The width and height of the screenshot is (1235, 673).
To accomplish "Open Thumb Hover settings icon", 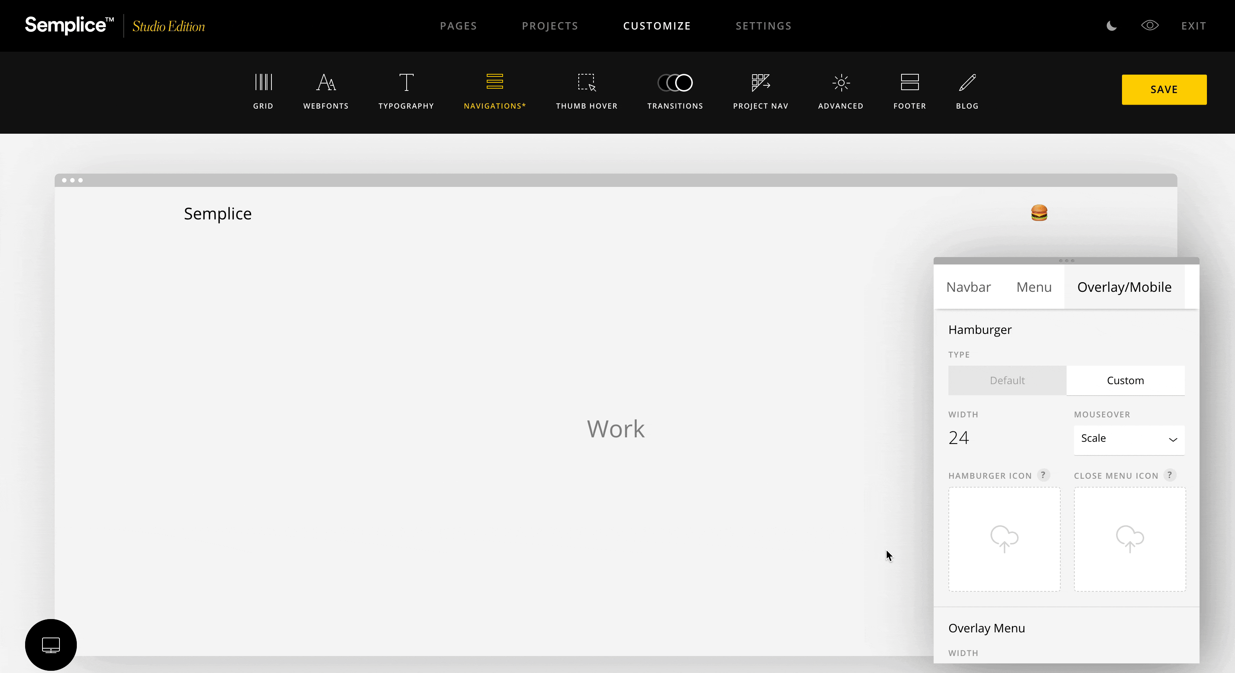I will pos(586,83).
